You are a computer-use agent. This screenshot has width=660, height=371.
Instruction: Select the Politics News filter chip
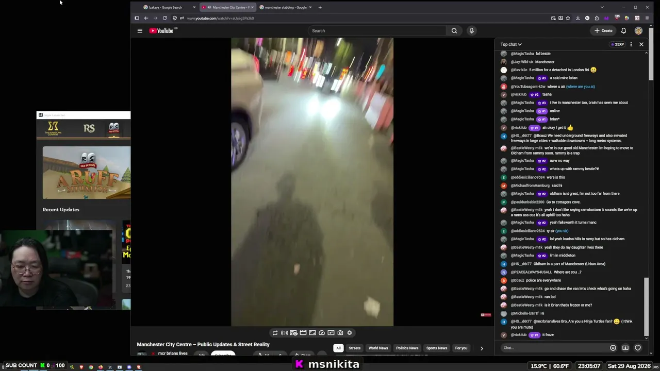[407, 348]
